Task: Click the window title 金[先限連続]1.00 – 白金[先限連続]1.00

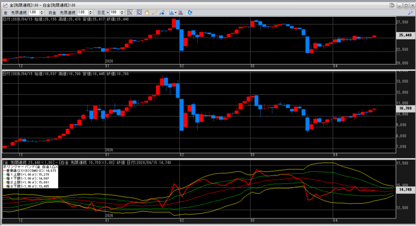Action: [x=42, y=5]
